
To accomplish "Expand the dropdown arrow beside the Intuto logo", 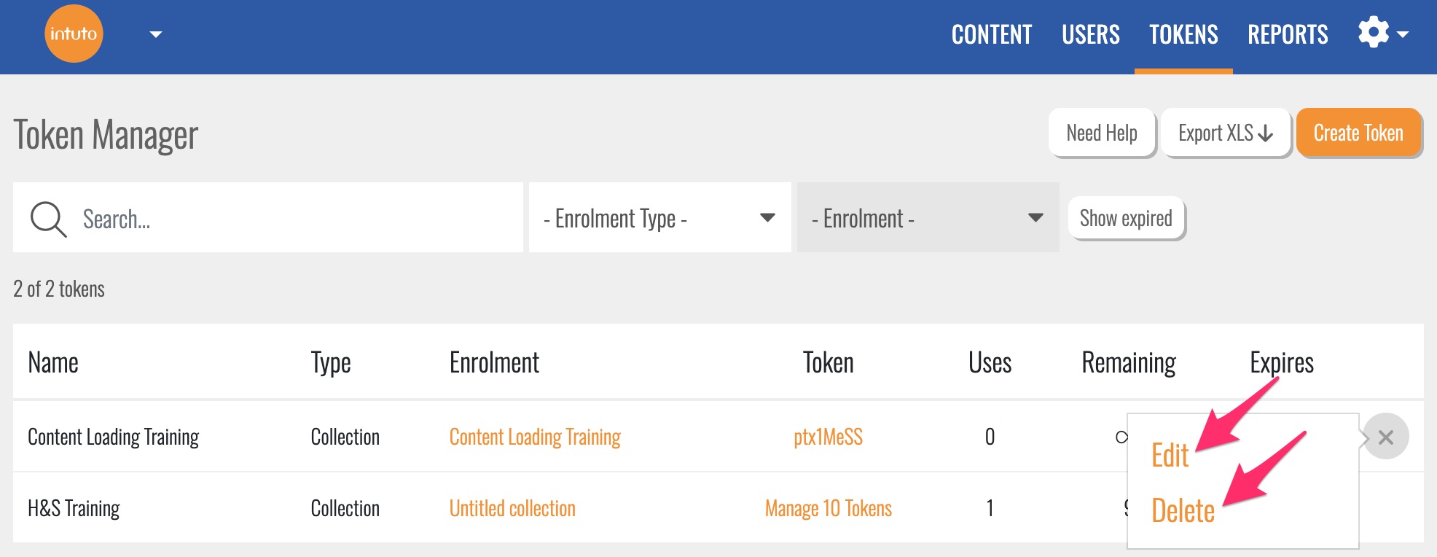I will point(155,34).
